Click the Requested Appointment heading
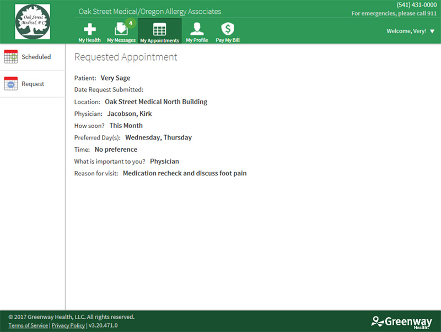The height and width of the screenshot is (332, 441). point(126,57)
